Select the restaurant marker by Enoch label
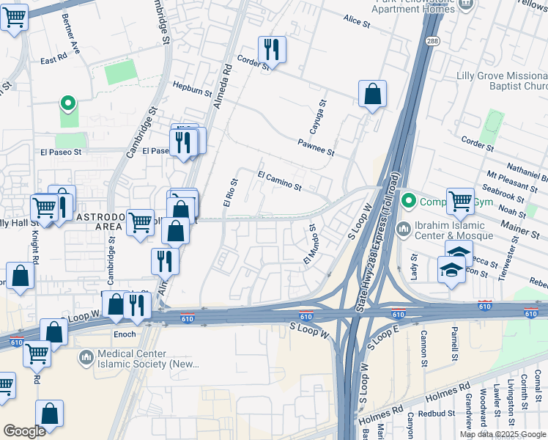Screen dimensions: 548x440 [x=137, y=305]
